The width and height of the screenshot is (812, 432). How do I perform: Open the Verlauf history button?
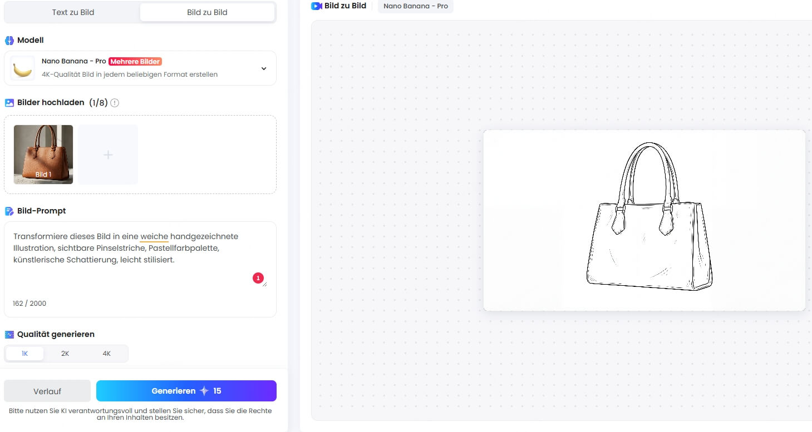[x=47, y=391]
